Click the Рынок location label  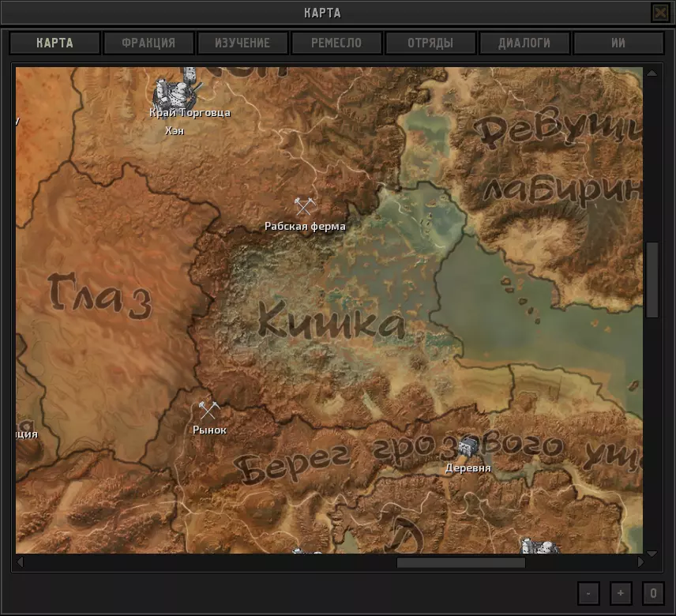point(209,430)
